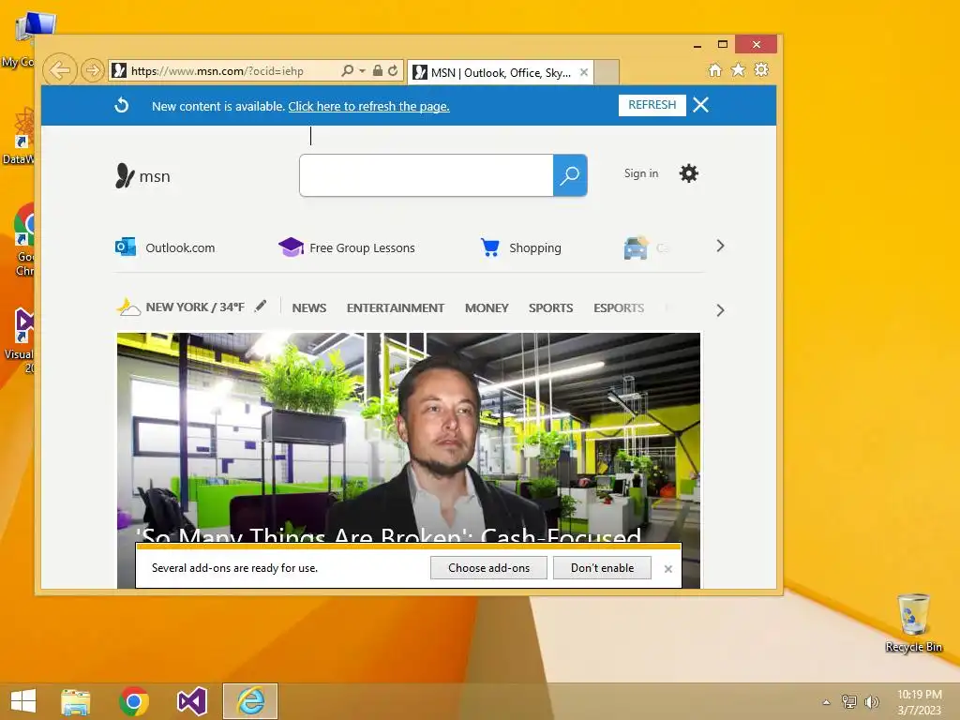Click the network tray icon
Image resolution: width=960 pixels, height=720 pixels.
click(x=848, y=701)
